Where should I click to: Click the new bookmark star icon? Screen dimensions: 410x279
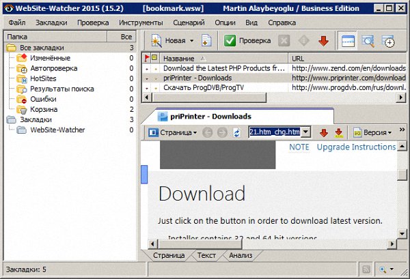[x=156, y=41]
